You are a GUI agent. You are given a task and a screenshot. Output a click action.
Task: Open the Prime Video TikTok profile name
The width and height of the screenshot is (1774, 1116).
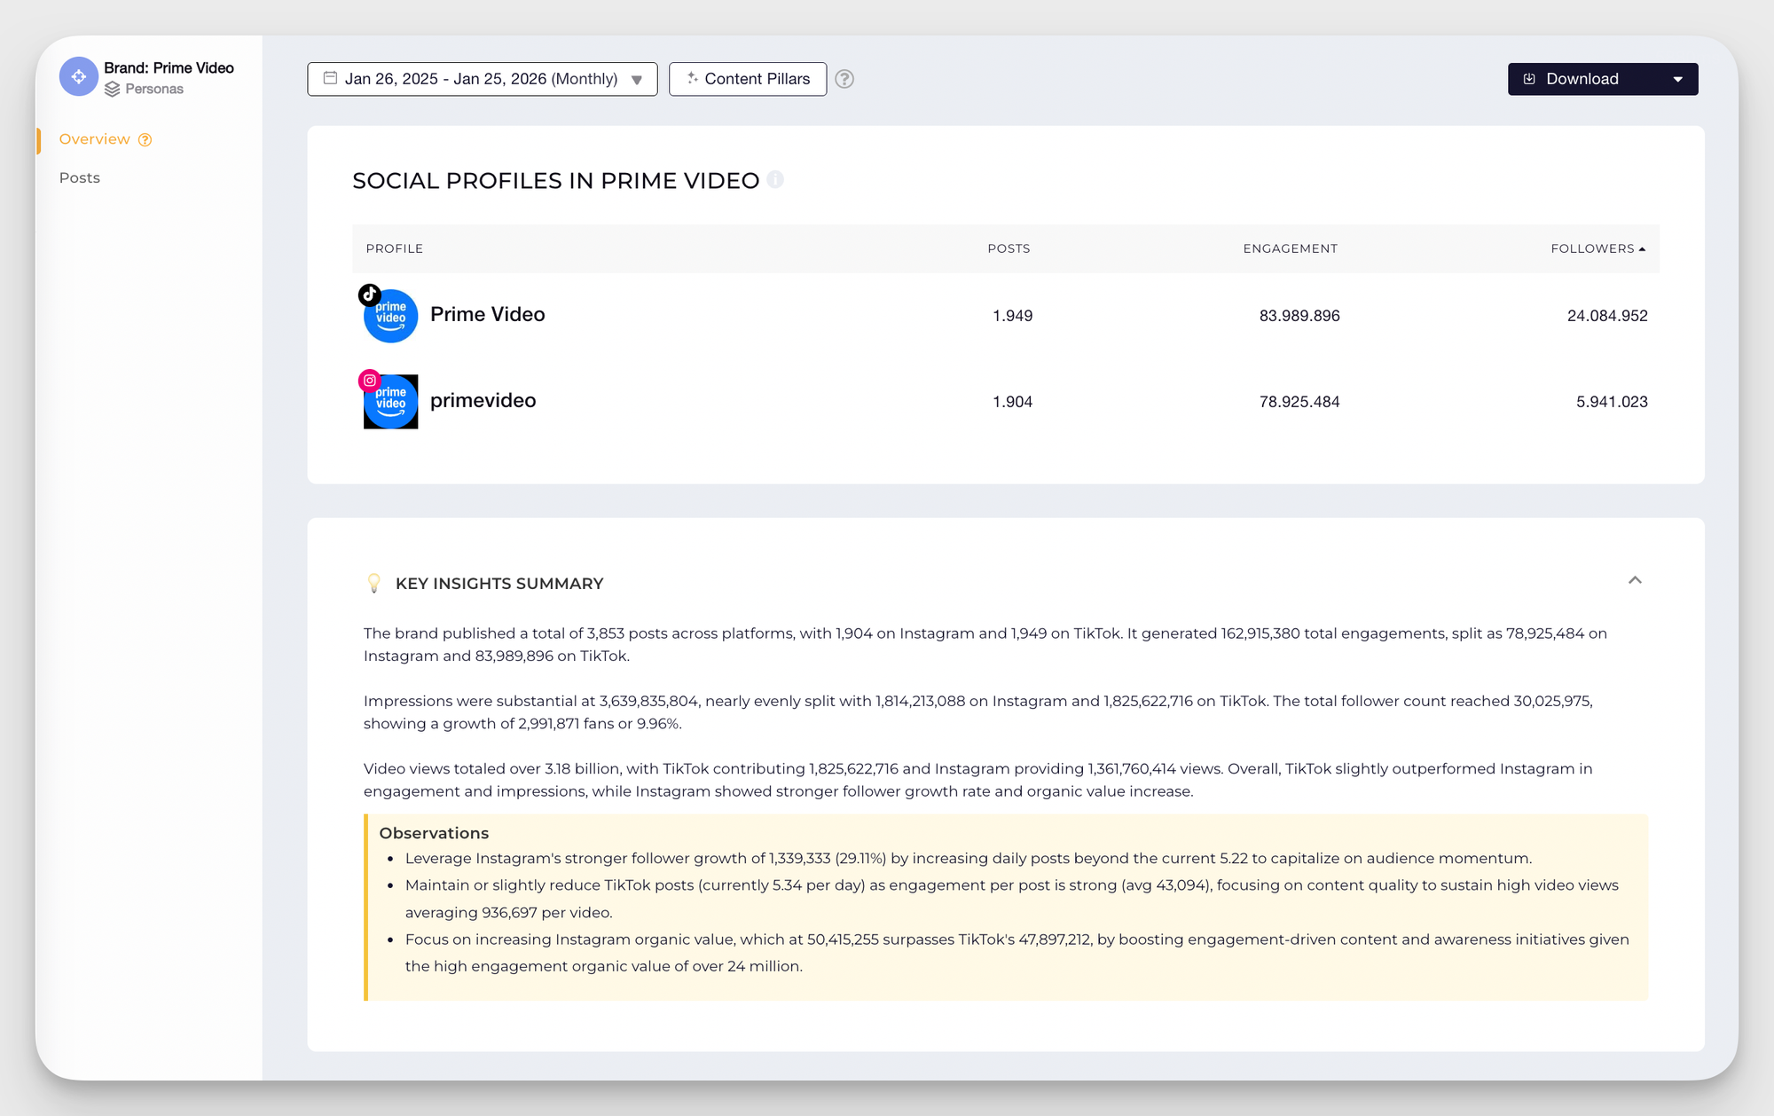[487, 314]
